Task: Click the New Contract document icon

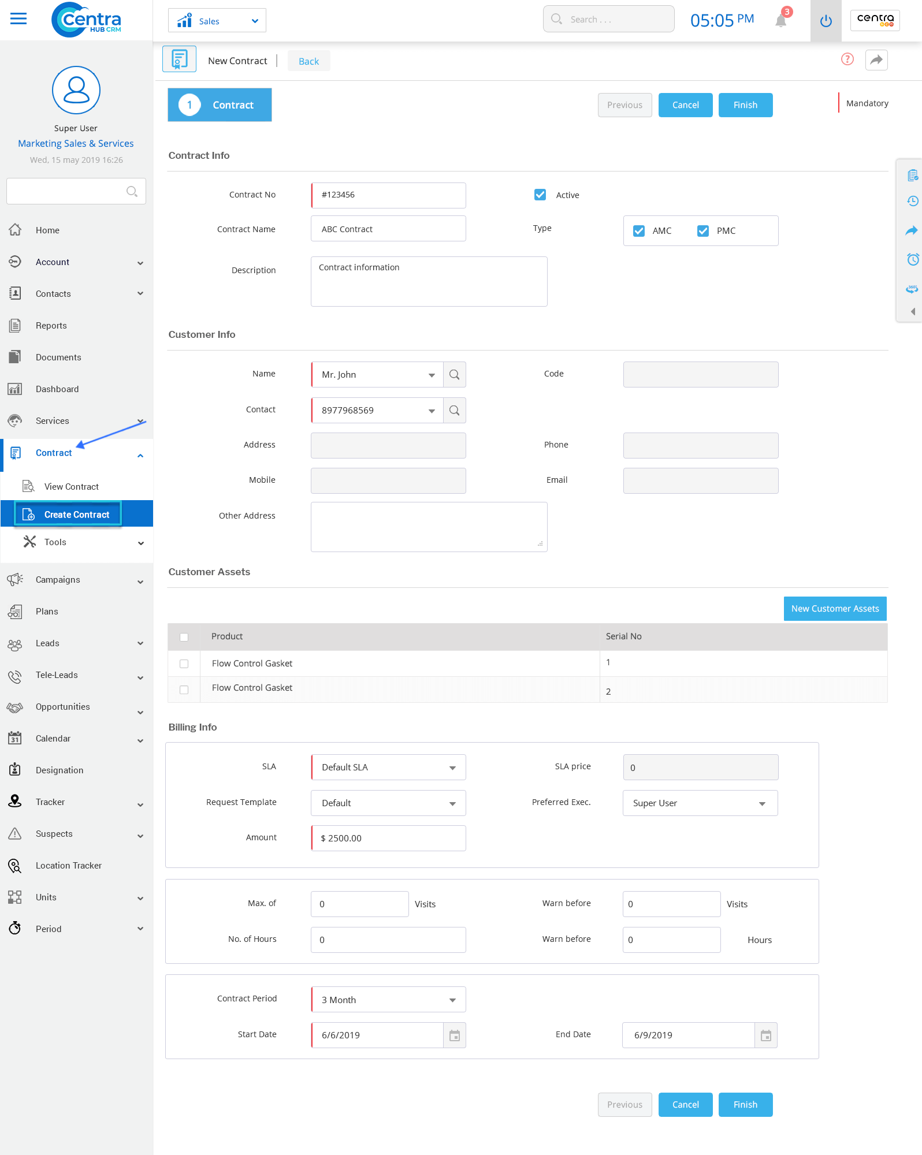Action: click(x=179, y=59)
